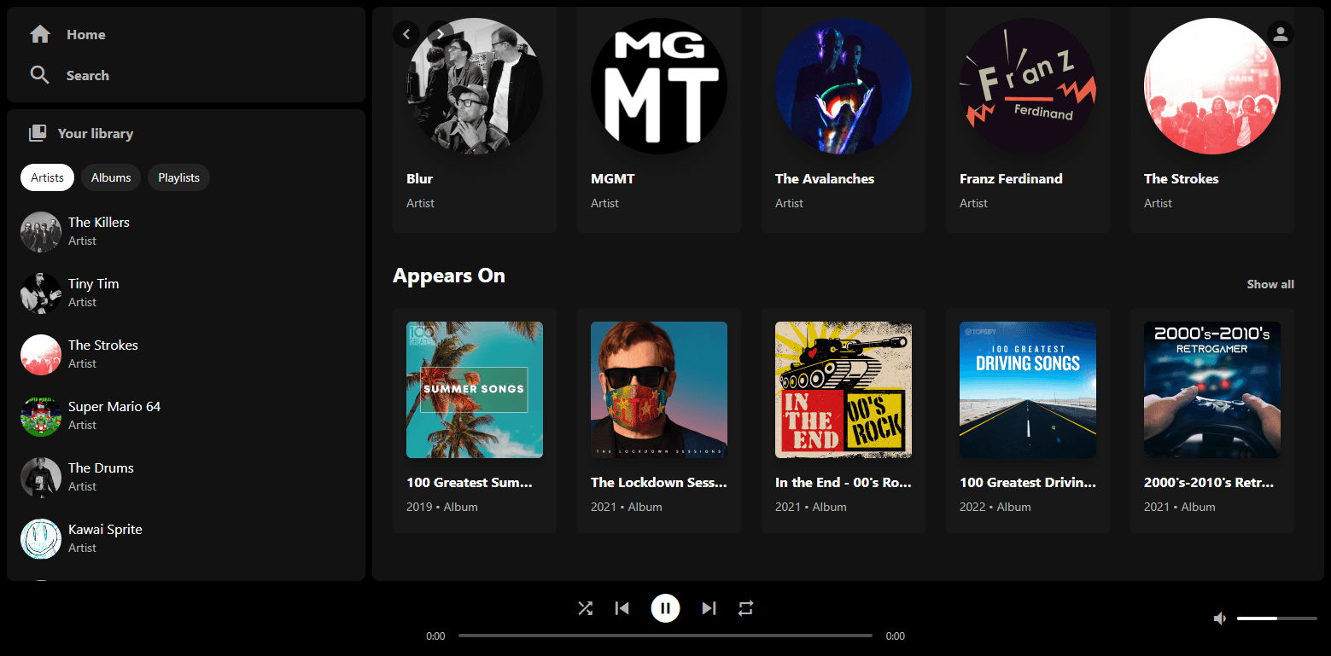Open 100 Greatest Summer Songs album cover
Screen dimensions: 1331x656
pos(475,390)
